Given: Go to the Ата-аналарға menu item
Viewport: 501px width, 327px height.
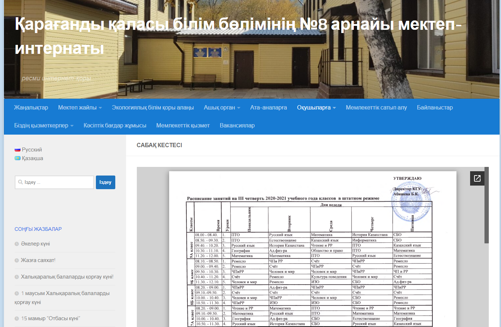Looking at the screenshot, I should click(x=269, y=107).
